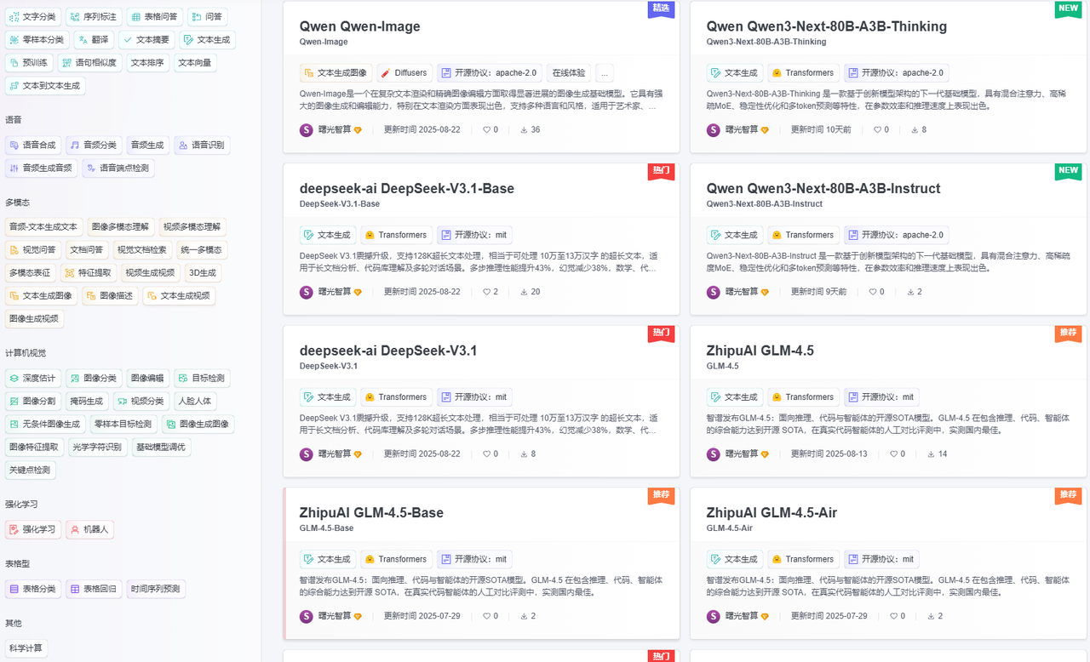Filter models by 图像多模态理解
The width and height of the screenshot is (1090, 662).
[120, 226]
